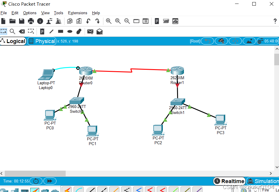Choose the Delete tool
The height and width of the screenshot is (192, 279).
(22, 32)
